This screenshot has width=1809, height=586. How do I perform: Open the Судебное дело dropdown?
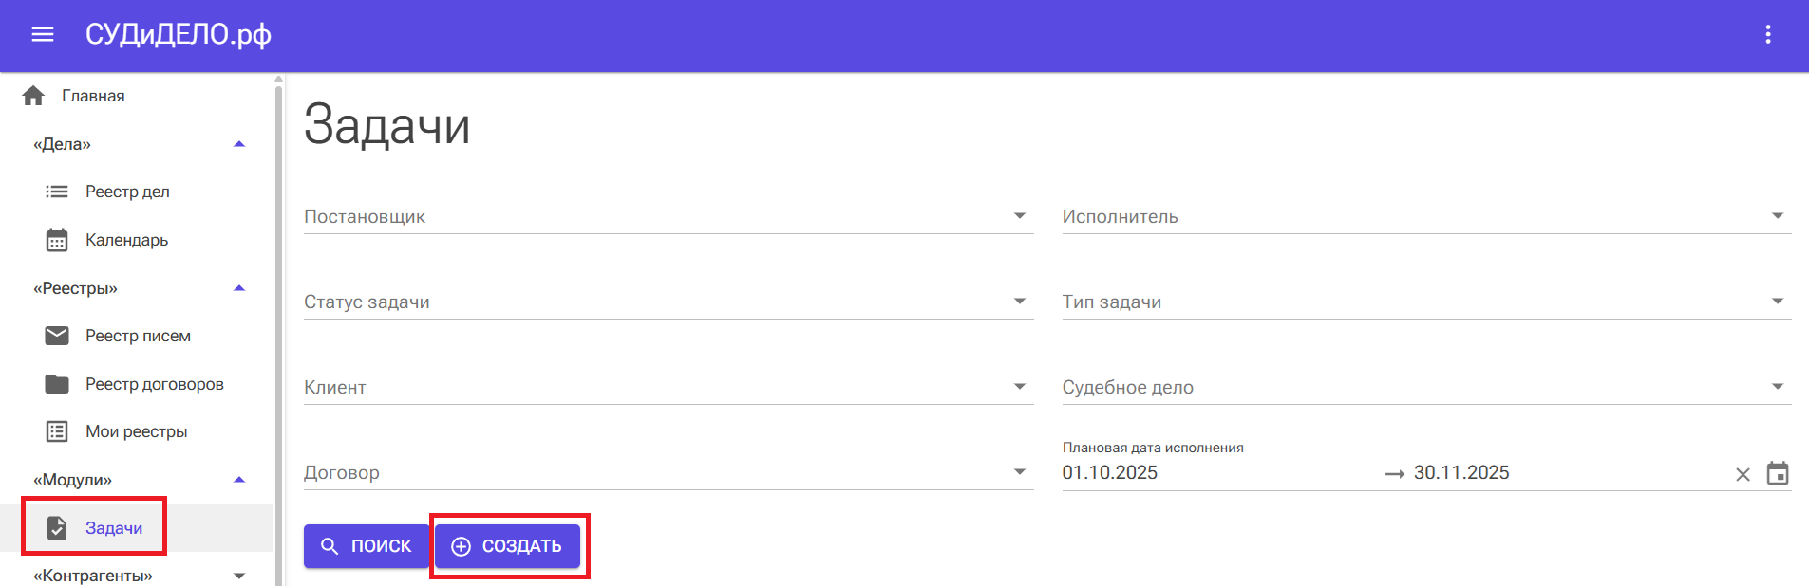1778,386
